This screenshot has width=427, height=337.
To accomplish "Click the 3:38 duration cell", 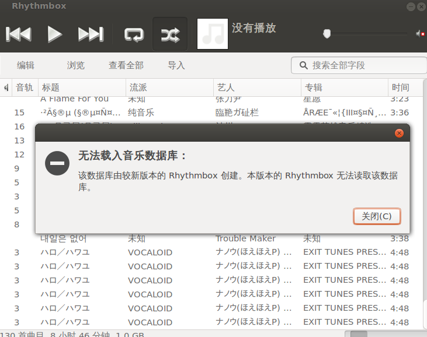I will tap(400, 238).
